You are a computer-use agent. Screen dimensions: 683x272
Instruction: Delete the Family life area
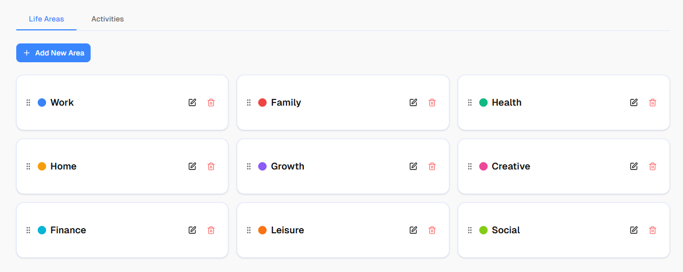432,103
